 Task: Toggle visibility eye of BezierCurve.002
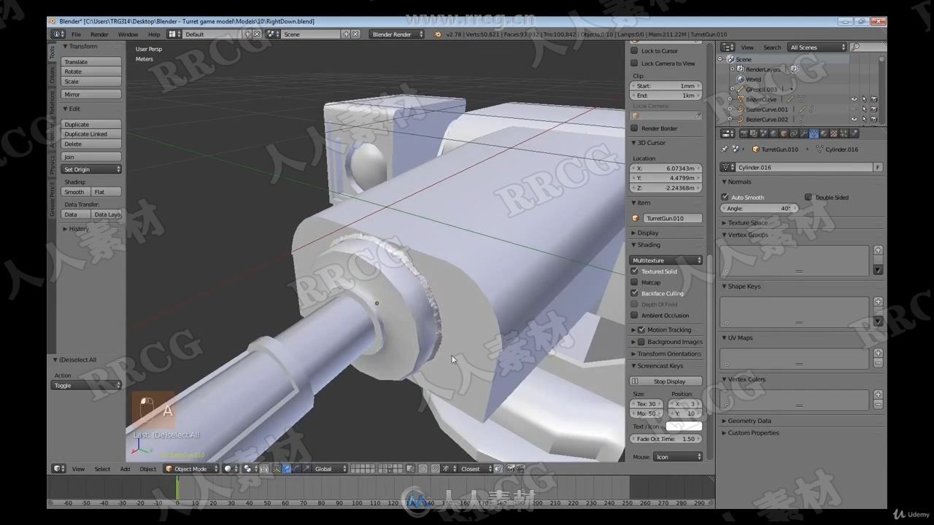click(854, 119)
